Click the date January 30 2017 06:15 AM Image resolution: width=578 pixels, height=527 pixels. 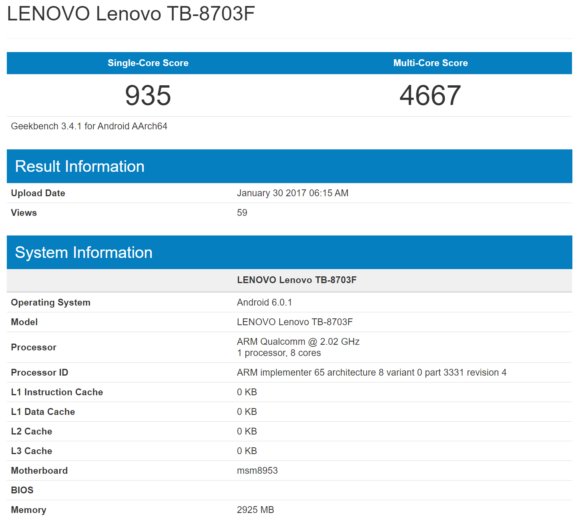click(x=293, y=193)
